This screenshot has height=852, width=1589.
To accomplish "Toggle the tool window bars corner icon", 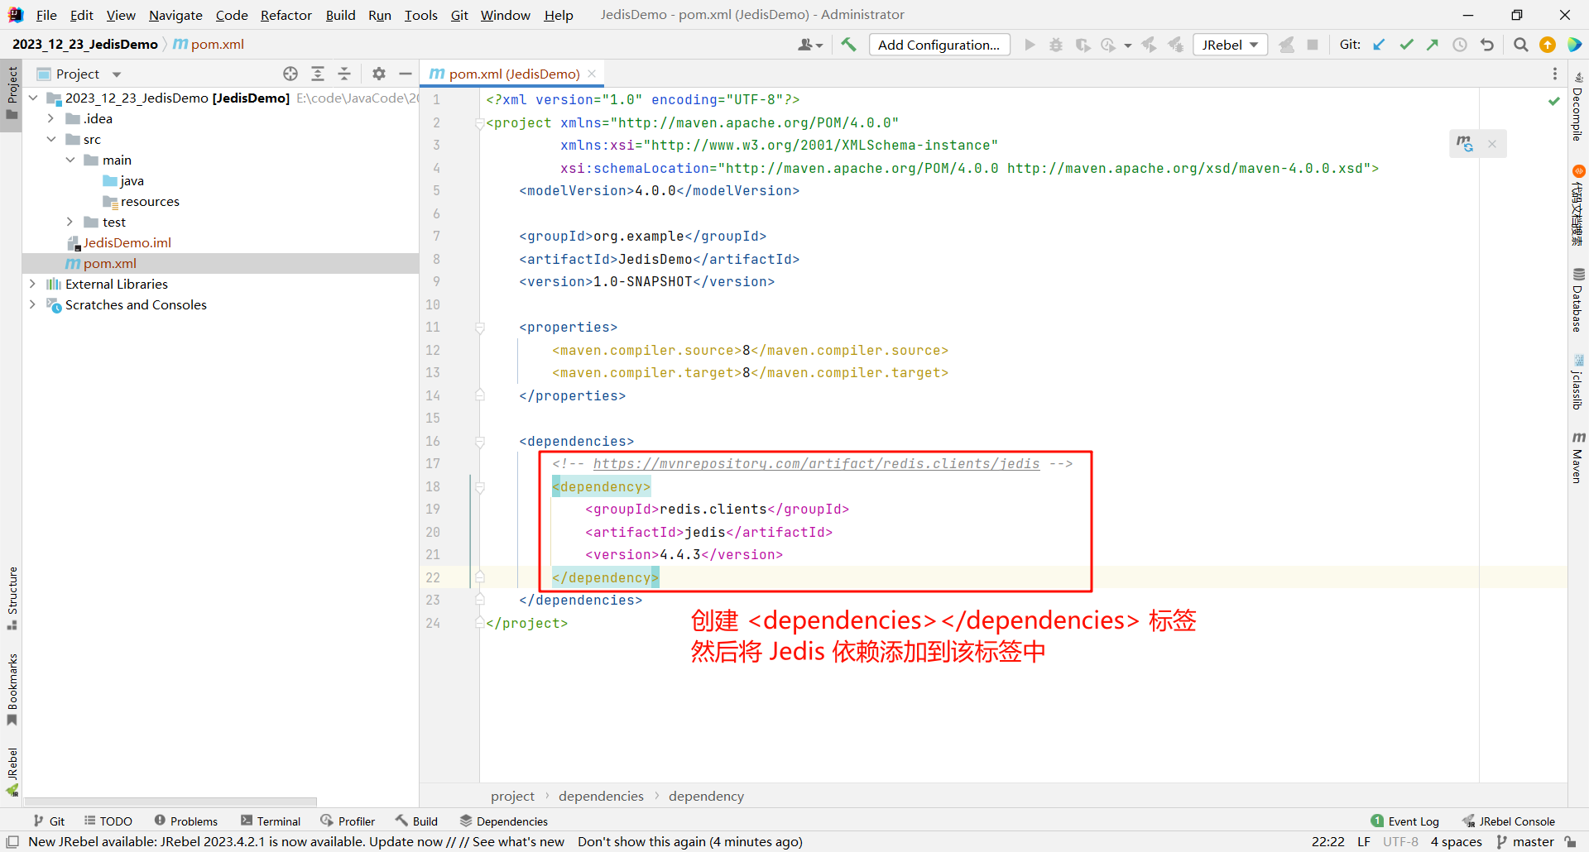I will pos(12,841).
